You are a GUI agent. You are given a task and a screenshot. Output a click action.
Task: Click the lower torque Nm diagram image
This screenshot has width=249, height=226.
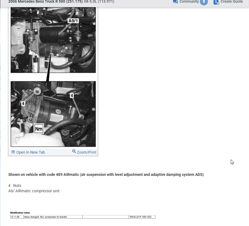(53, 114)
